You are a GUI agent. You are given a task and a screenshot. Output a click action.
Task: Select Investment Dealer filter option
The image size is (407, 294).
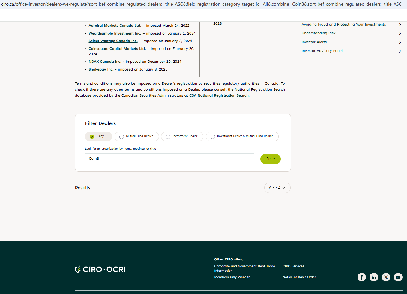point(182,136)
